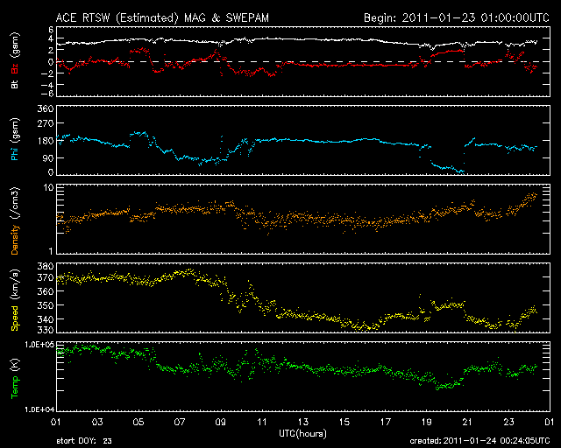Click the 'Begin: 2011-01-23 01:00:00UTC' timestamp

click(457, 17)
